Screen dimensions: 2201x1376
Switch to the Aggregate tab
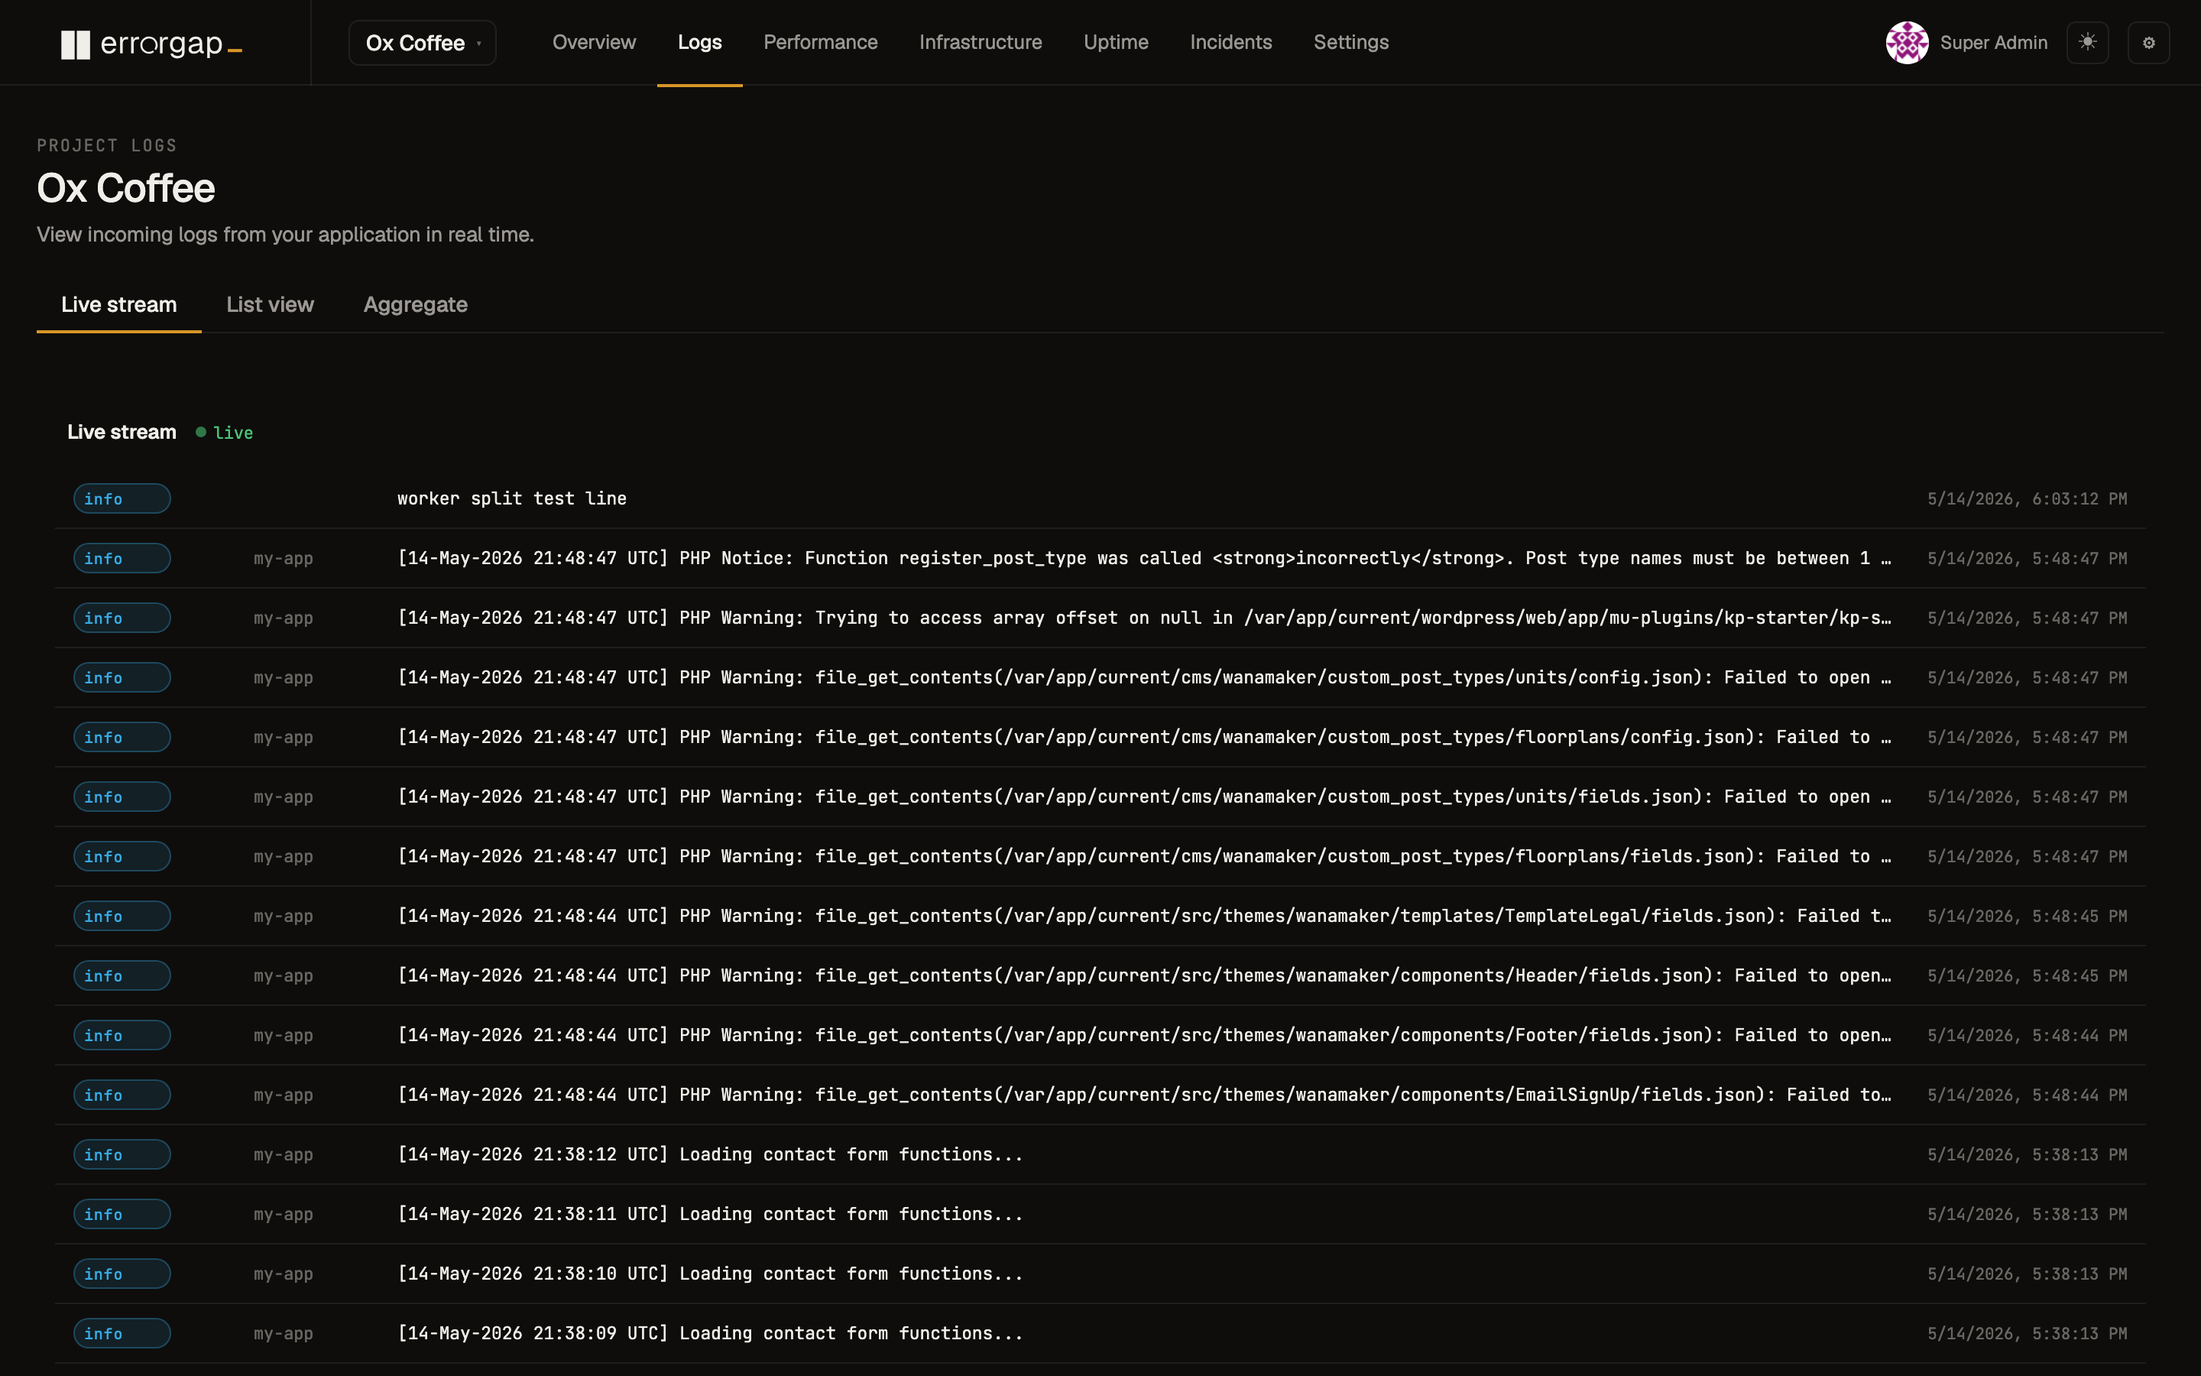[416, 305]
